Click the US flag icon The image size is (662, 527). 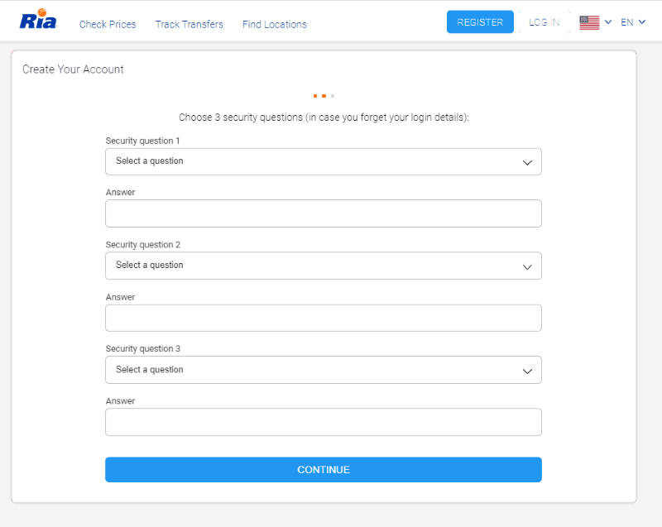(589, 22)
